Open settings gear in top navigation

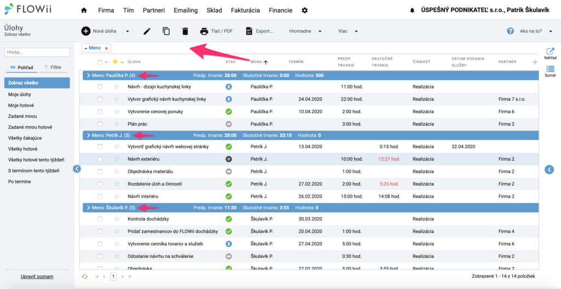pyautogui.click(x=305, y=10)
